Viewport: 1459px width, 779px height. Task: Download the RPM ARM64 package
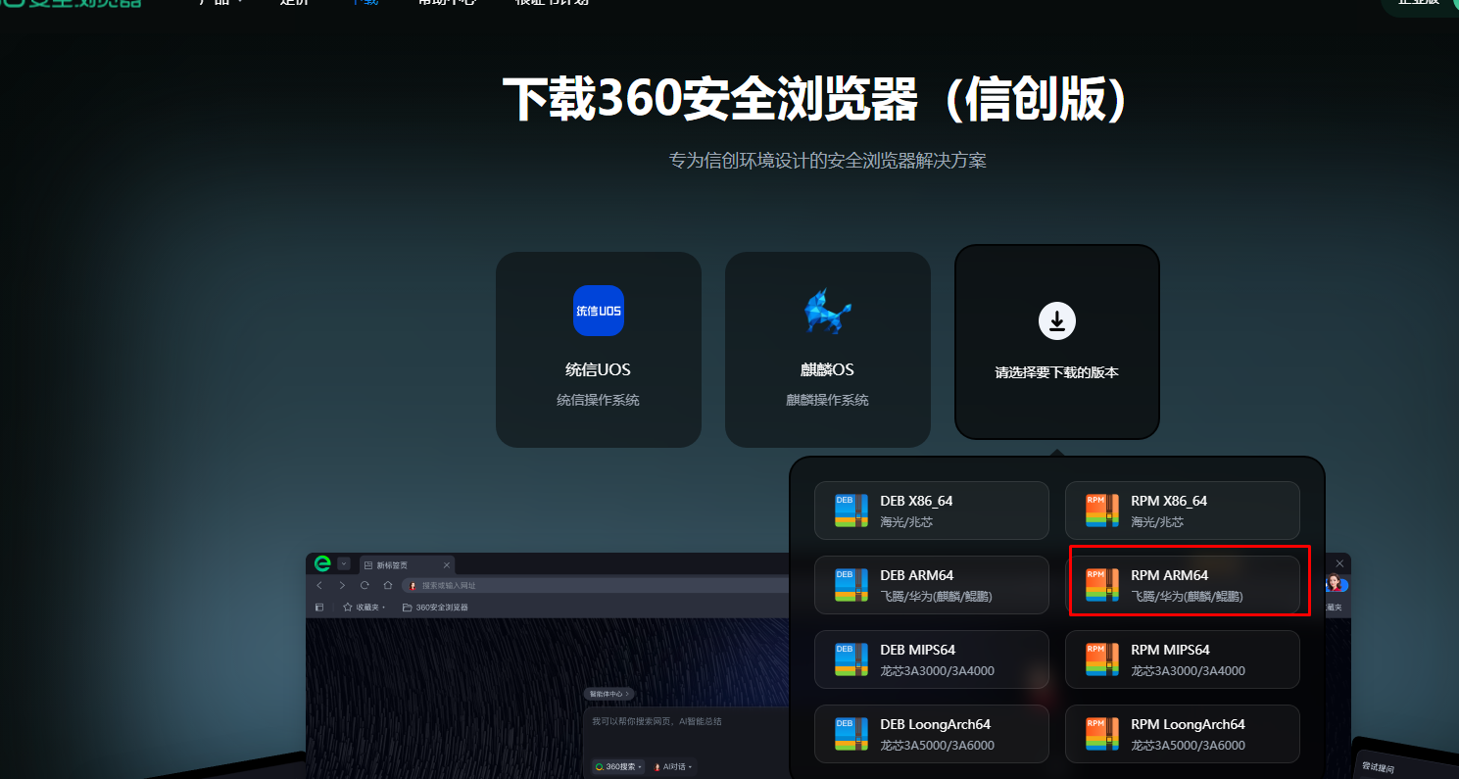pos(1183,585)
